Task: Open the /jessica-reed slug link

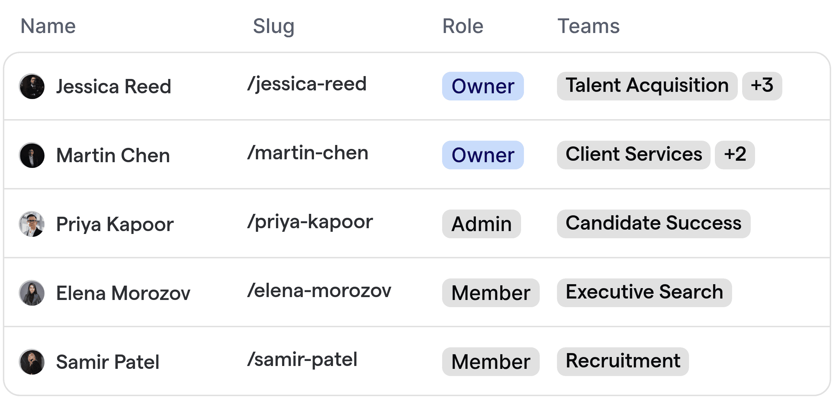Action: point(307,84)
